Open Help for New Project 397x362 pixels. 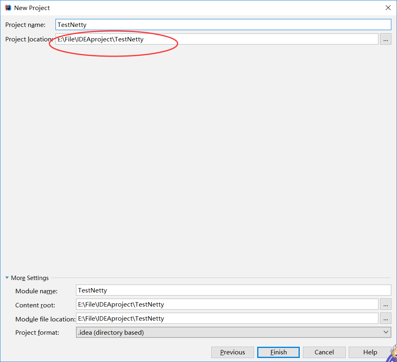pyautogui.click(x=370, y=352)
